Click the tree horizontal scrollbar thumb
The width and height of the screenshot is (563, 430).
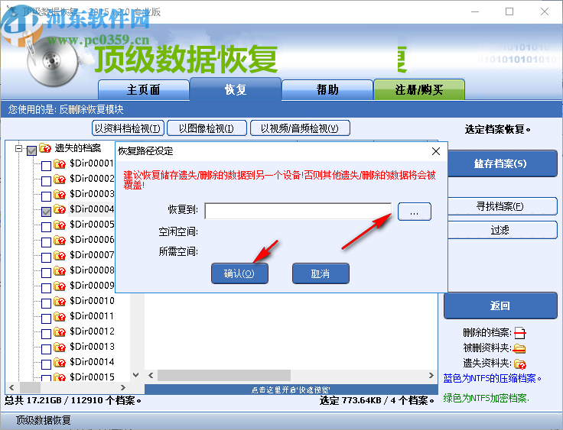pos(30,387)
